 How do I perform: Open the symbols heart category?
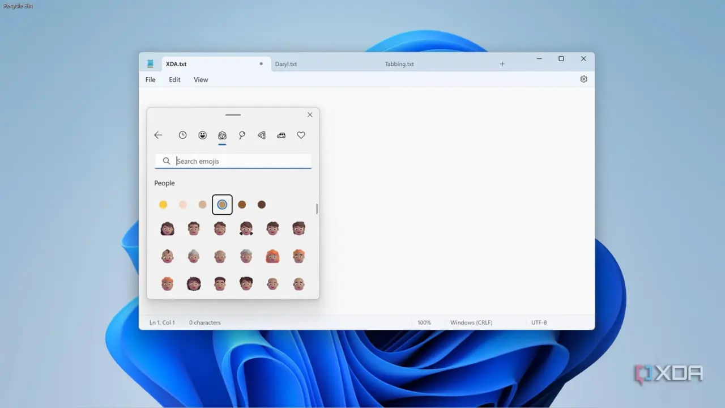tap(301, 135)
